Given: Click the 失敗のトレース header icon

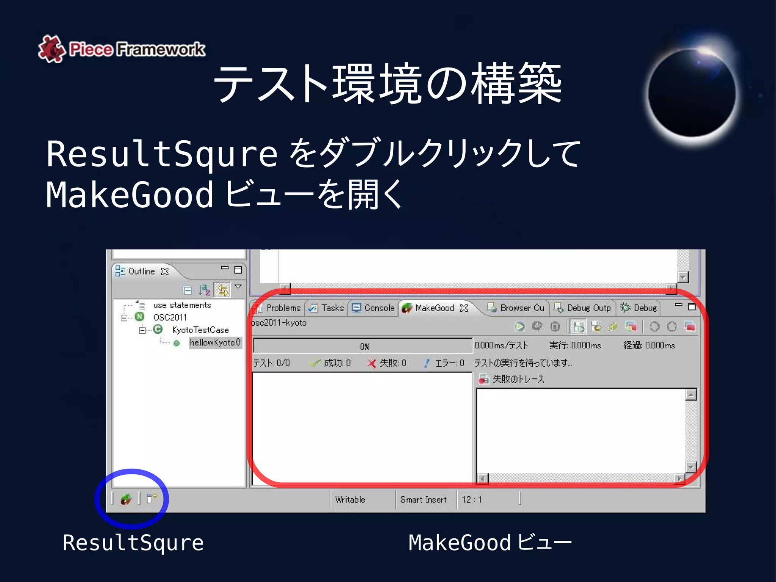Looking at the screenshot, I should tap(483, 379).
